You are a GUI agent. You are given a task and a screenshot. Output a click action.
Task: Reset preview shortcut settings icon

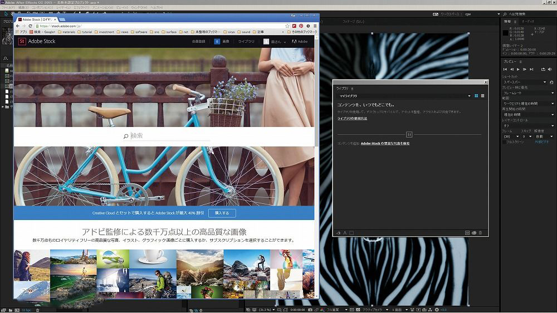[x=551, y=82]
